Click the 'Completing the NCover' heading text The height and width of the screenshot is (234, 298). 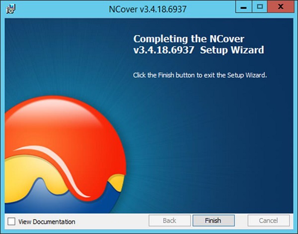(x=199, y=44)
